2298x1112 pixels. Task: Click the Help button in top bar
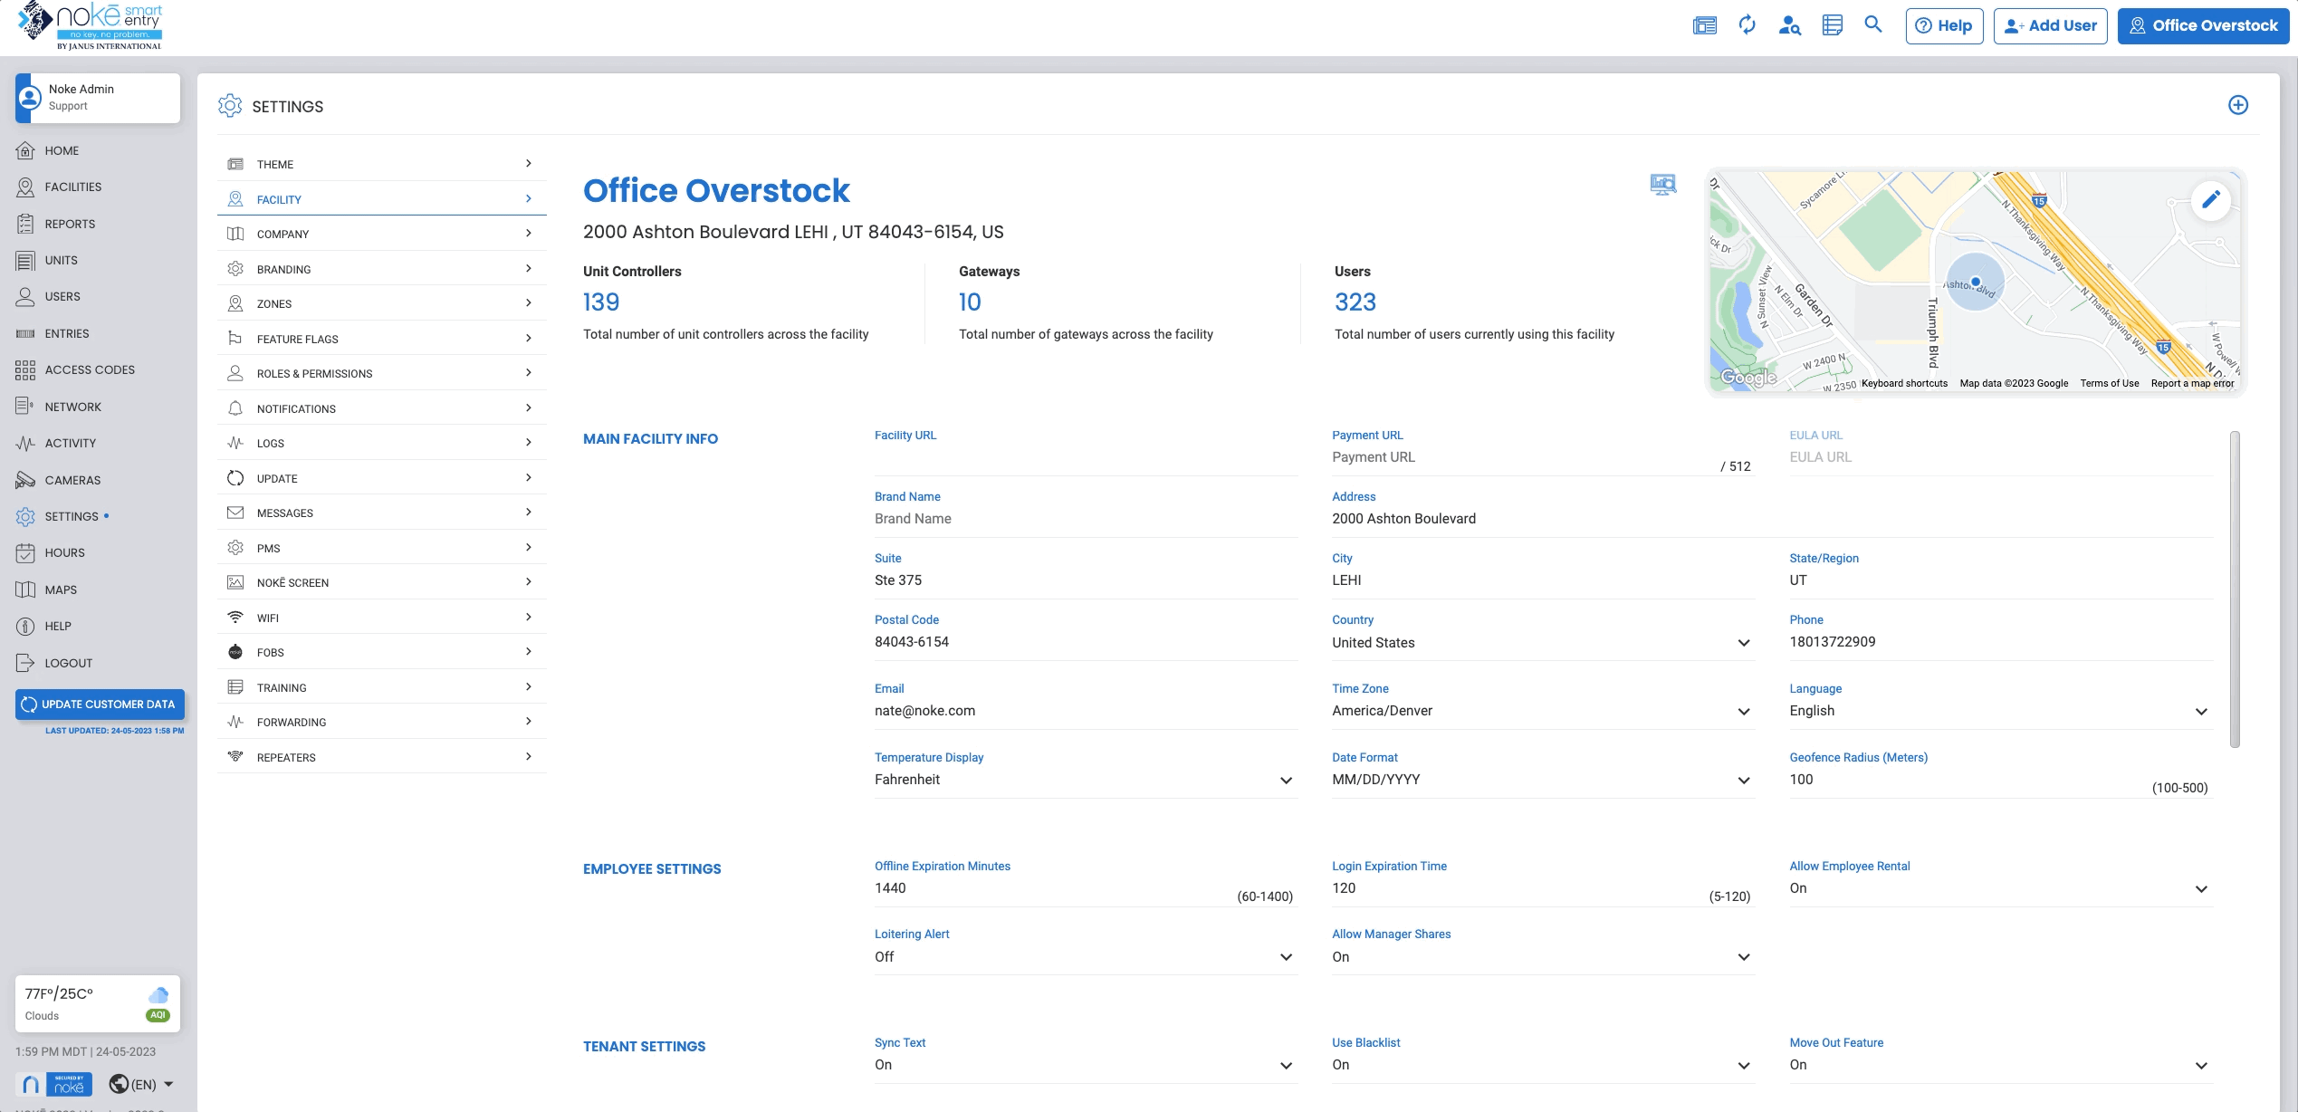point(1944,25)
